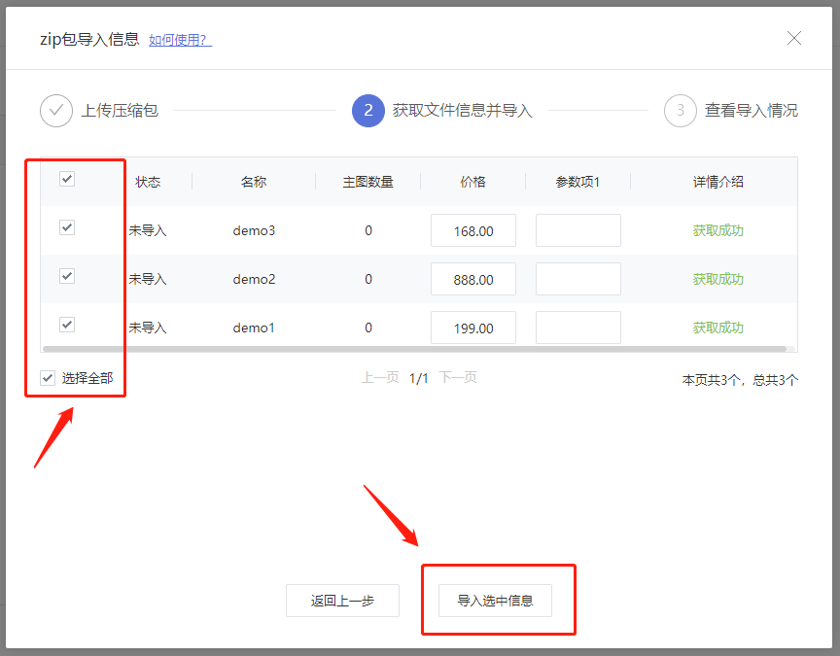The image size is (840, 656).
Task: Toggle the 选择全部 checkbox below the table
Action: point(46,378)
